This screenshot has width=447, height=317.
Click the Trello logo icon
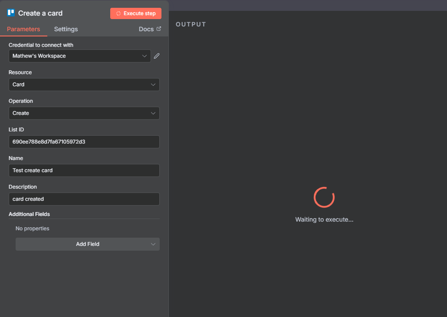[11, 13]
